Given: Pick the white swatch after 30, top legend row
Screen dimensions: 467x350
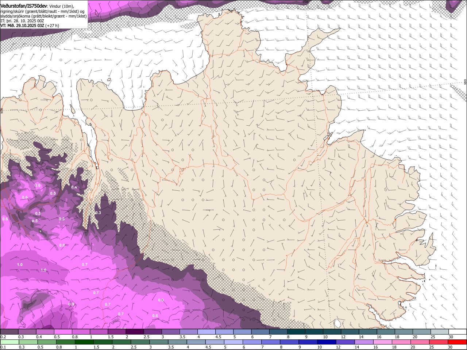Looking at the screenshot, I should point(458,332).
